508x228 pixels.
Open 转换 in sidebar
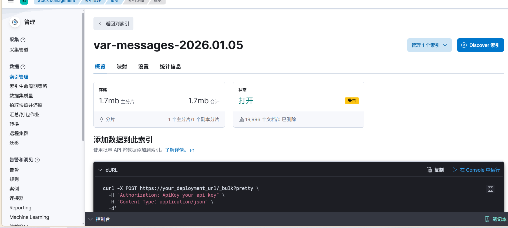pos(14,124)
